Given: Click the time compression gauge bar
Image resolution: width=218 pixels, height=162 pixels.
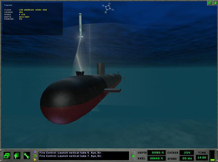Looking at the screenshot, I should (x=212, y=156).
